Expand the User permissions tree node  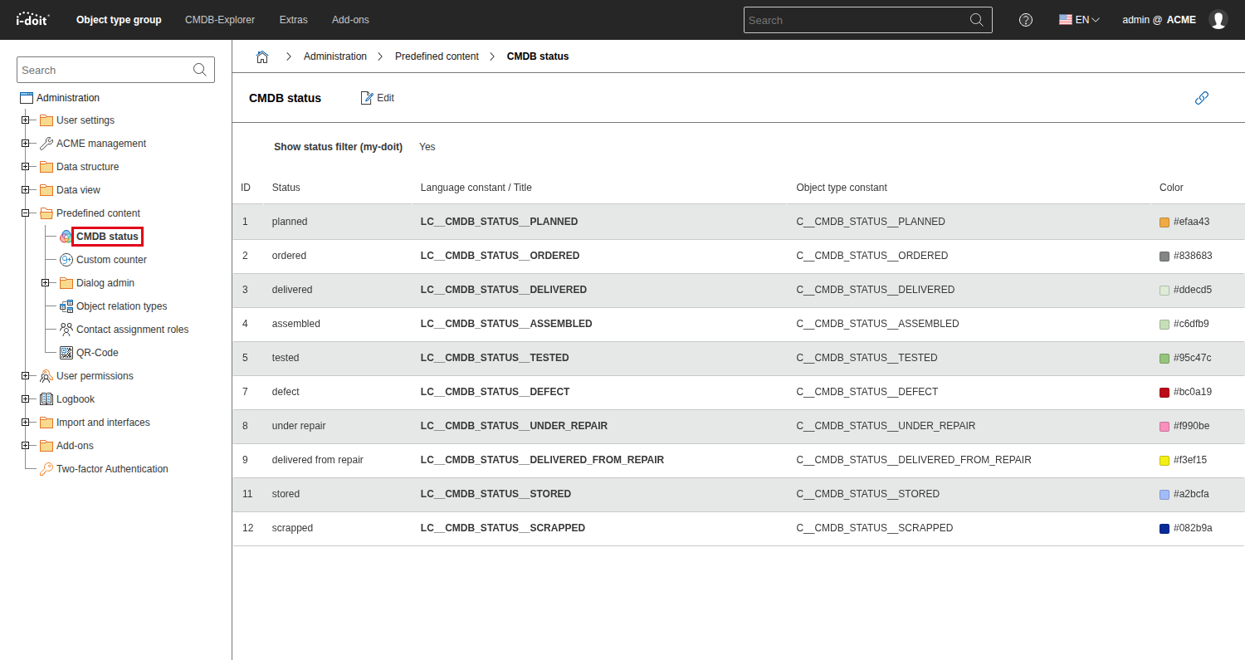(x=25, y=376)
